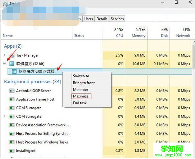Click the 软媒魔方 6.08 正式版 window icon
The height and width of the screenshot is (159, 195).
click(x=14, y=71)
